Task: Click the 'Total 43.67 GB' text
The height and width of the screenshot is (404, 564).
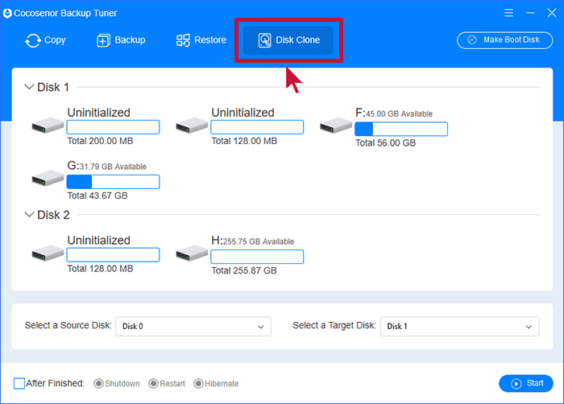Action: [x=97, y=196]
